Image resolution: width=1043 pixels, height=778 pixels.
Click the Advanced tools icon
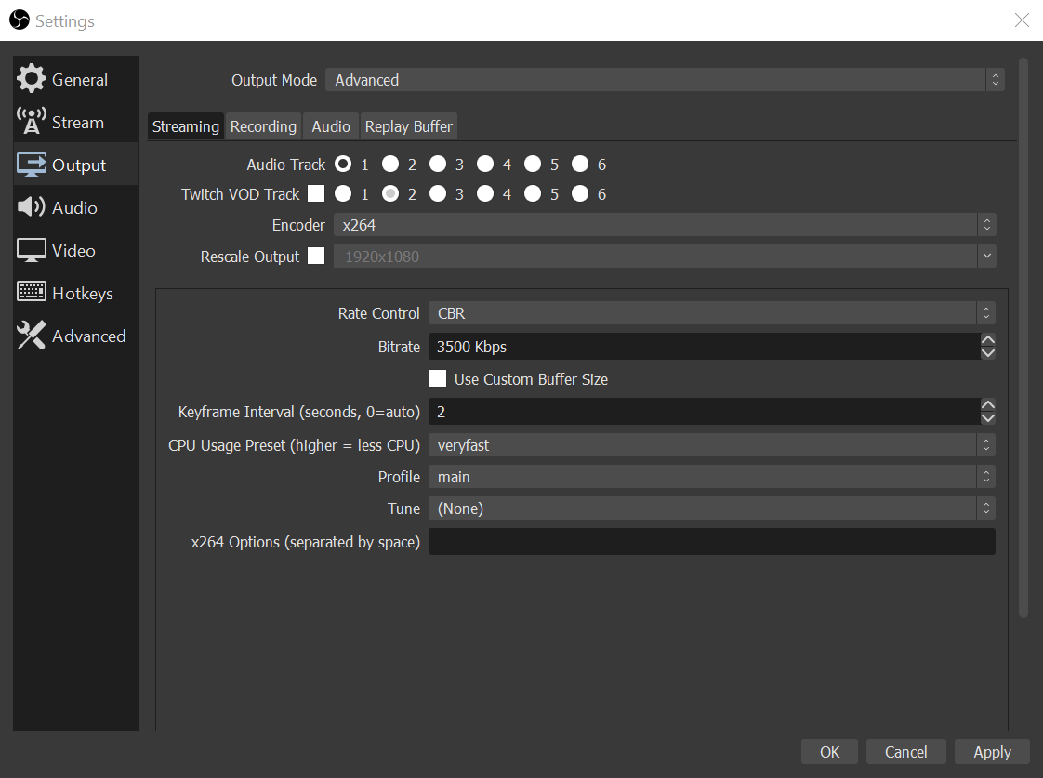point(32,336)
